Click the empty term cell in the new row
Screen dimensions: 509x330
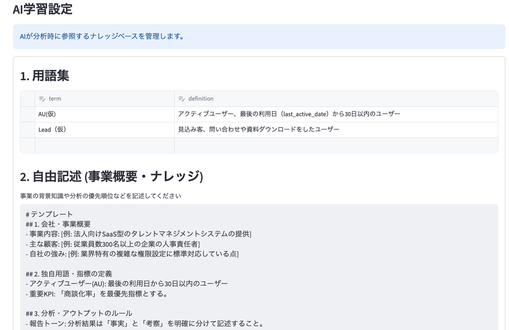105,145
